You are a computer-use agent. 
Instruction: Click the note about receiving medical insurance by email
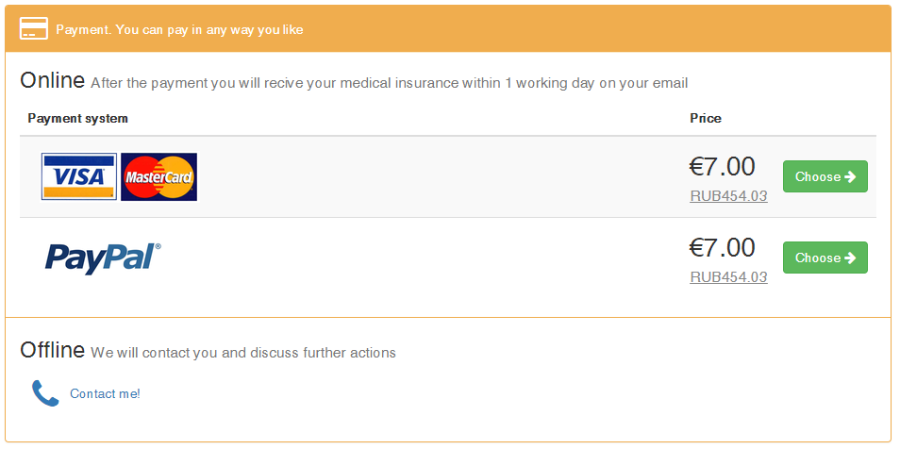point(390,83)
